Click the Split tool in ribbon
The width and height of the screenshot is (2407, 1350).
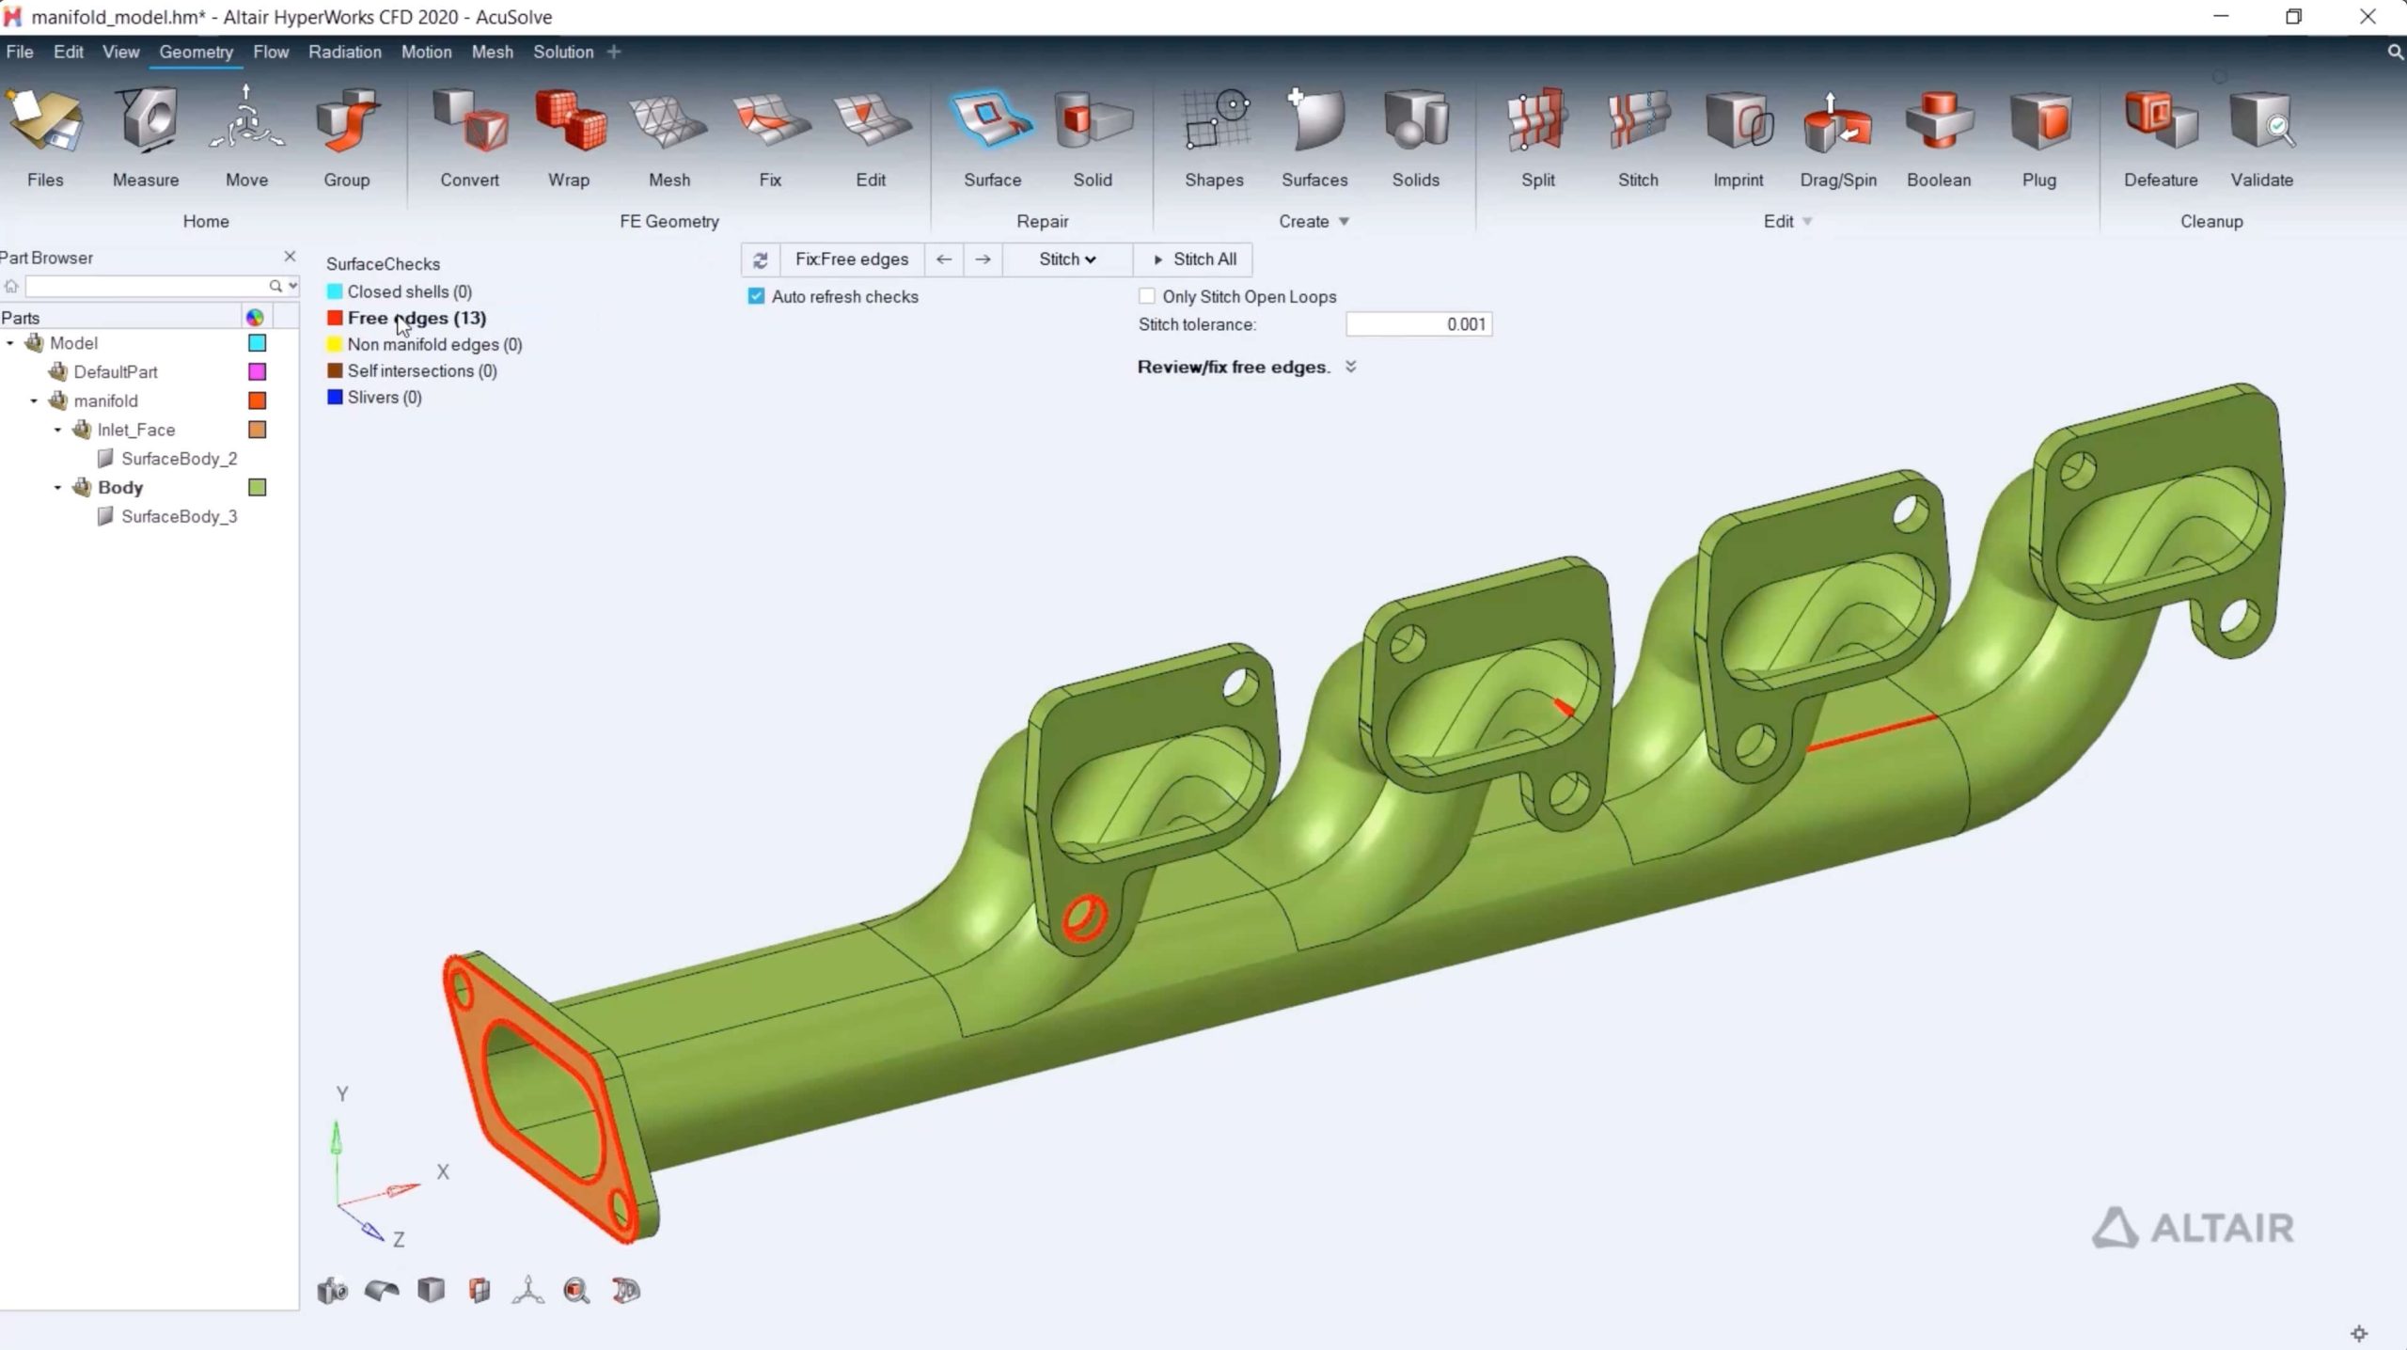(1537, 122)
